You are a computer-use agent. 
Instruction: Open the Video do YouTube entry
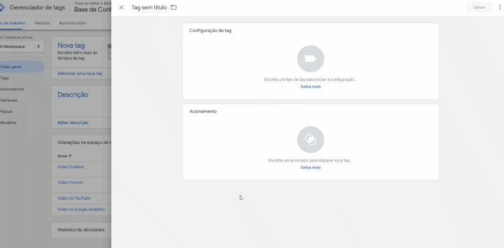coord(74,198)
